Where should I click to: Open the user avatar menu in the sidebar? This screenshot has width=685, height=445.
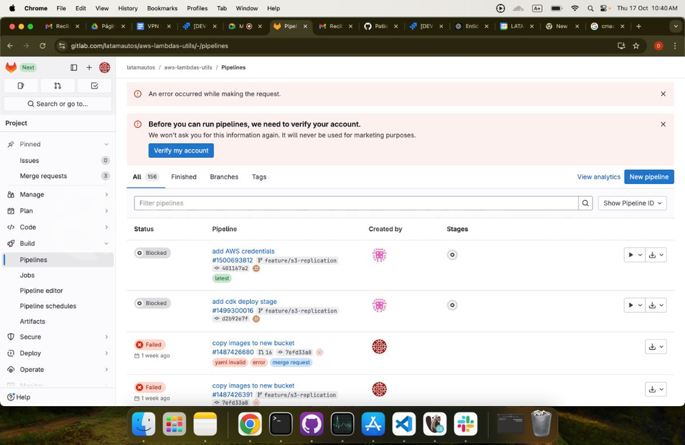point(104,68)
